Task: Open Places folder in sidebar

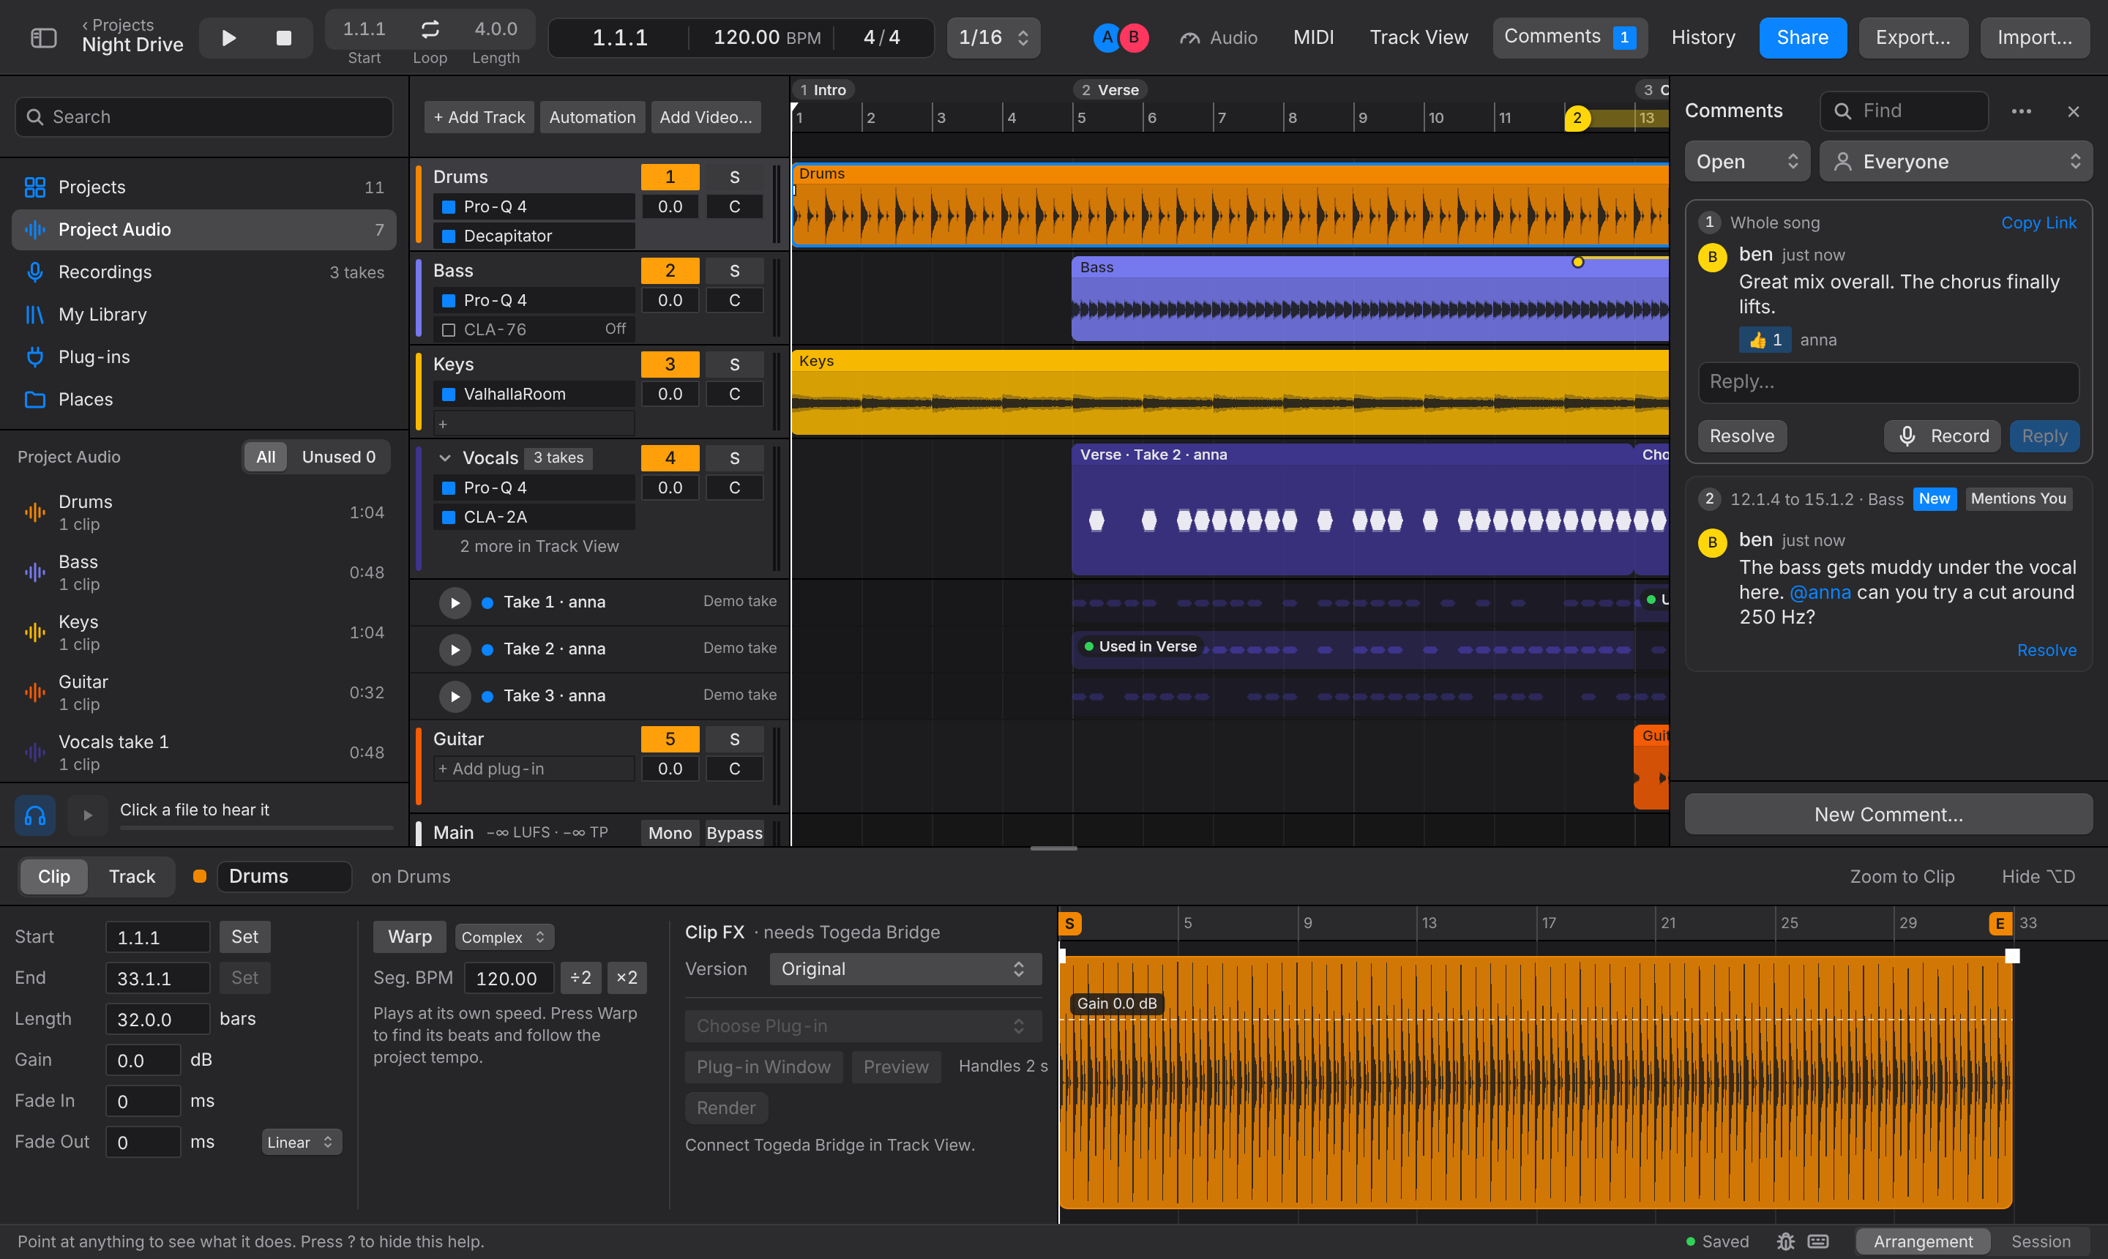Action: [x=203, y=399]
